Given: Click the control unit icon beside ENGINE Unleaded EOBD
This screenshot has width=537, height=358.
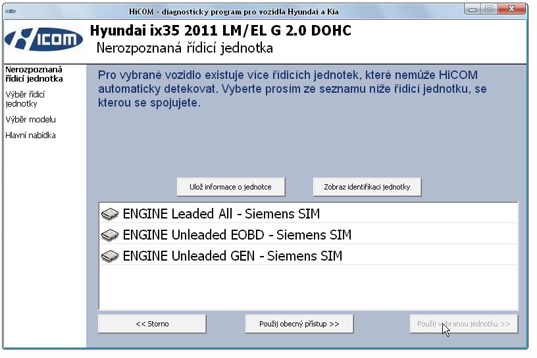Looking at the screenshot, I should [x=110, y=235].
